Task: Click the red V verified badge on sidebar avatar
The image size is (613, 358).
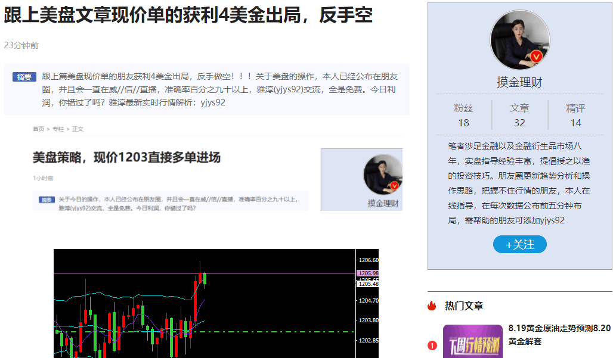Action: (536, 57)
